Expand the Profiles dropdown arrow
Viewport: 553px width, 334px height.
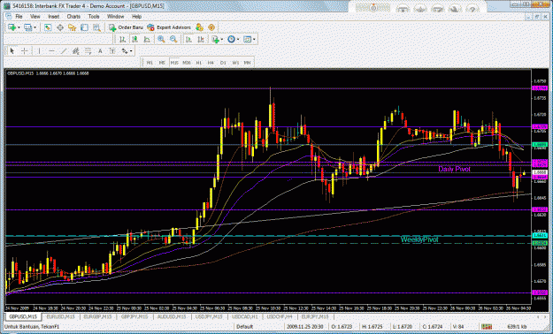pyautogui.click(x=34, y=27)
